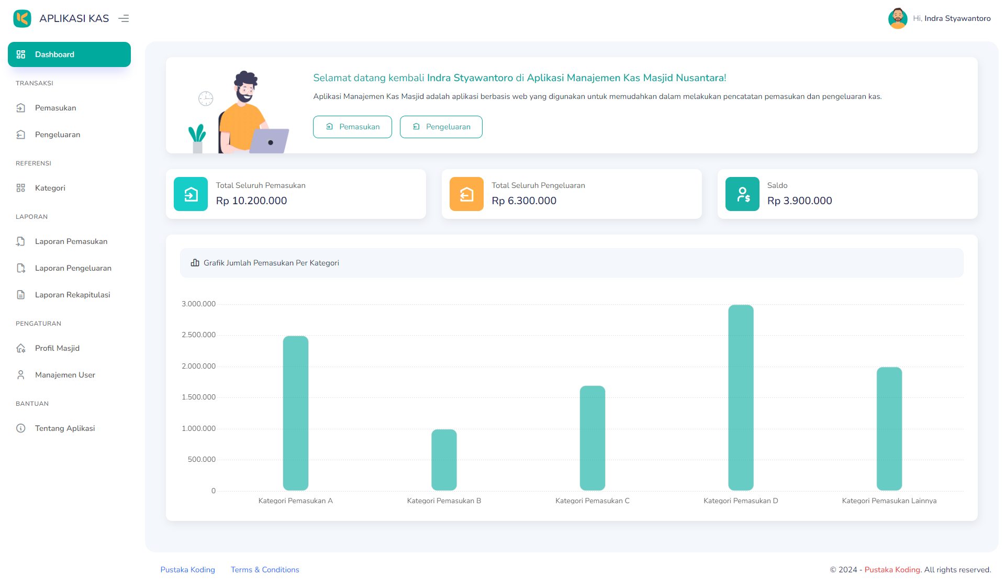Click the Tentang Aplikasi info icon
The height and width of the screenshot is (588, 1005).
click(x=21, y=428)
